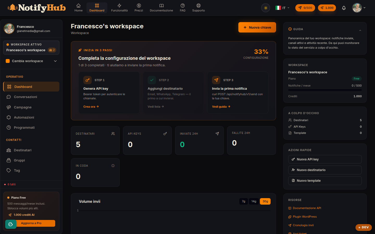Open Plugin WordPress resource link
The height and width of the screenshot is (234, 375).
(x=303, y=217)
